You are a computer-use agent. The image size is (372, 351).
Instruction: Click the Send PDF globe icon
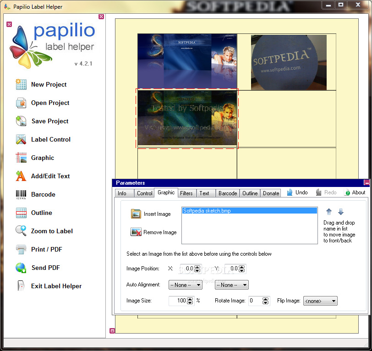tap(21, 268)
